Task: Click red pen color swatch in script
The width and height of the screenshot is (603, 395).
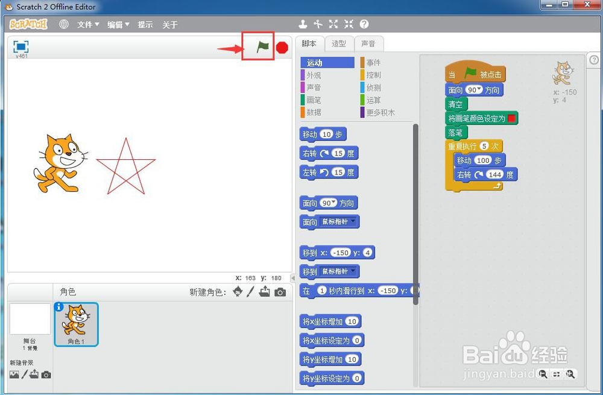Action: (x=511, y=118)
